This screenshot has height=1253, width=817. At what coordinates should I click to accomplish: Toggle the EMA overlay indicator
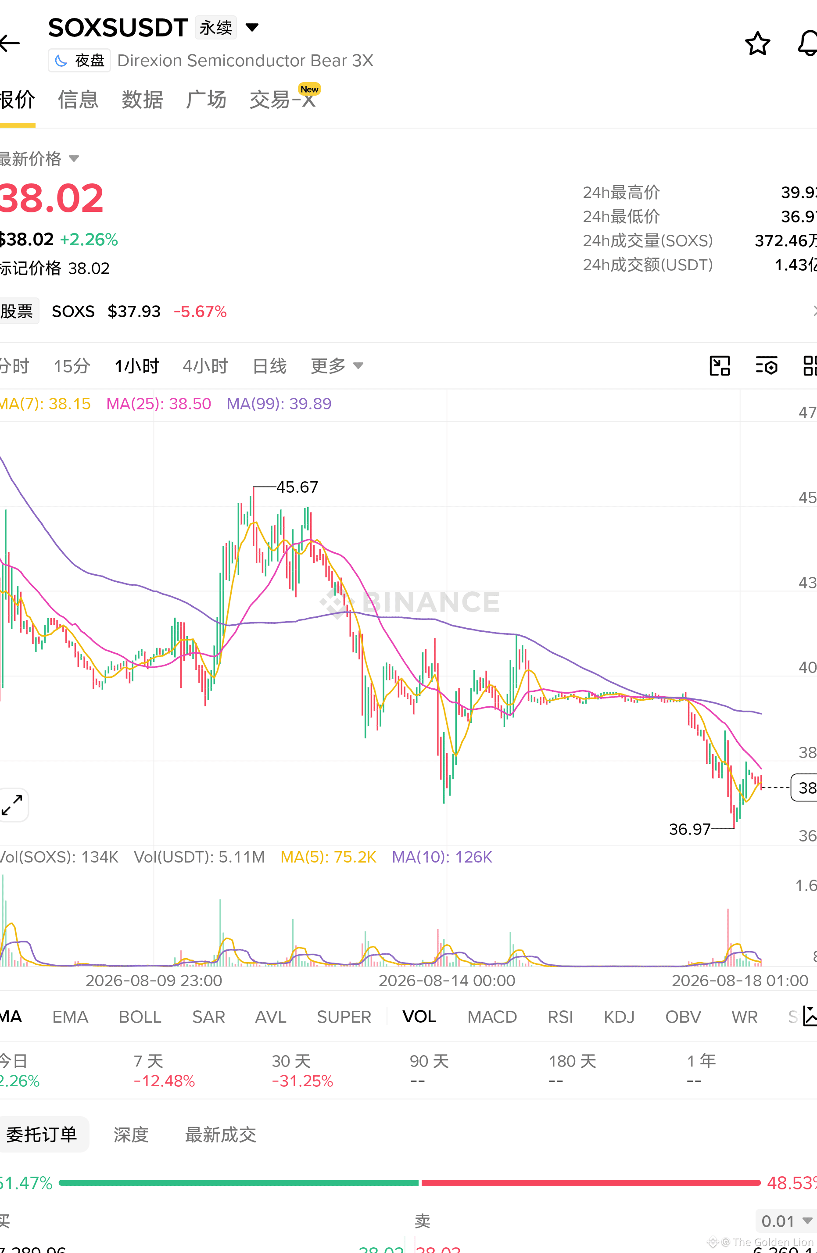[x=70, y=1016]
